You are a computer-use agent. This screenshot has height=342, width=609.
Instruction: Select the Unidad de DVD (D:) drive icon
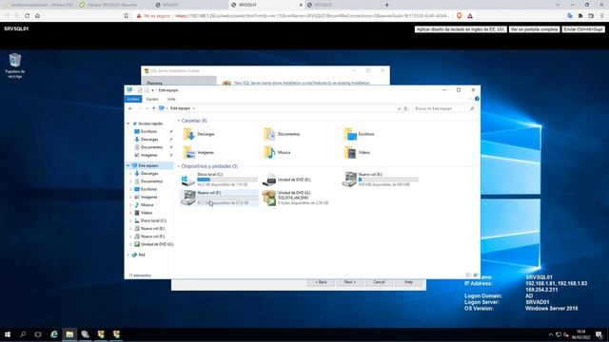[x=268, y=180]
